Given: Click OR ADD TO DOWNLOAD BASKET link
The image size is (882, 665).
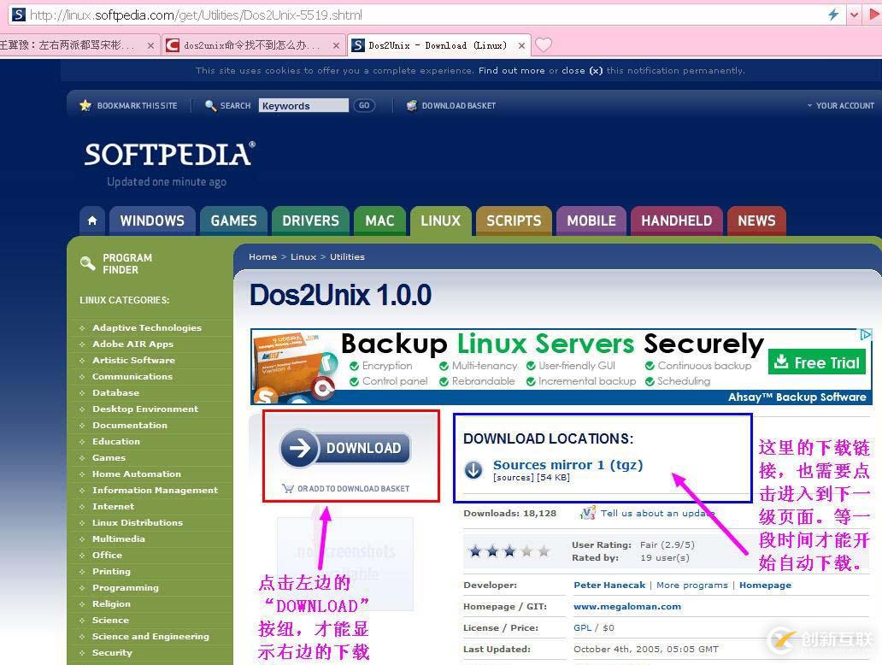Looking at the screenshot, I should [353, 488].
